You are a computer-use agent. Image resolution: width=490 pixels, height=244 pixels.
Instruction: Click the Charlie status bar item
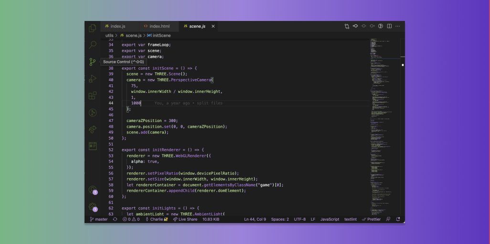(x=157, y=219)
